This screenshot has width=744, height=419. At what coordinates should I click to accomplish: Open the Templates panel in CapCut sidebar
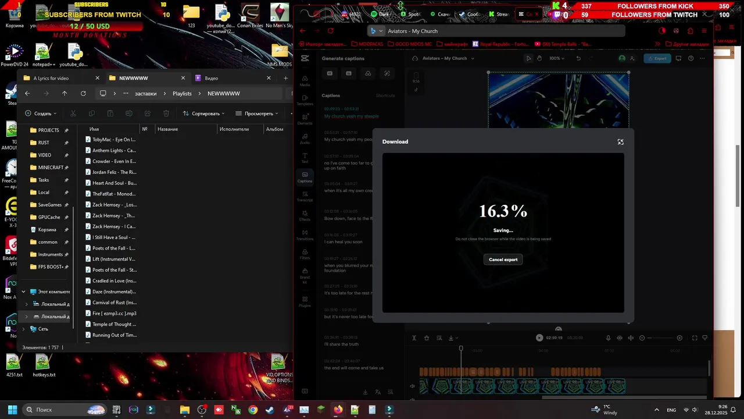305,99
